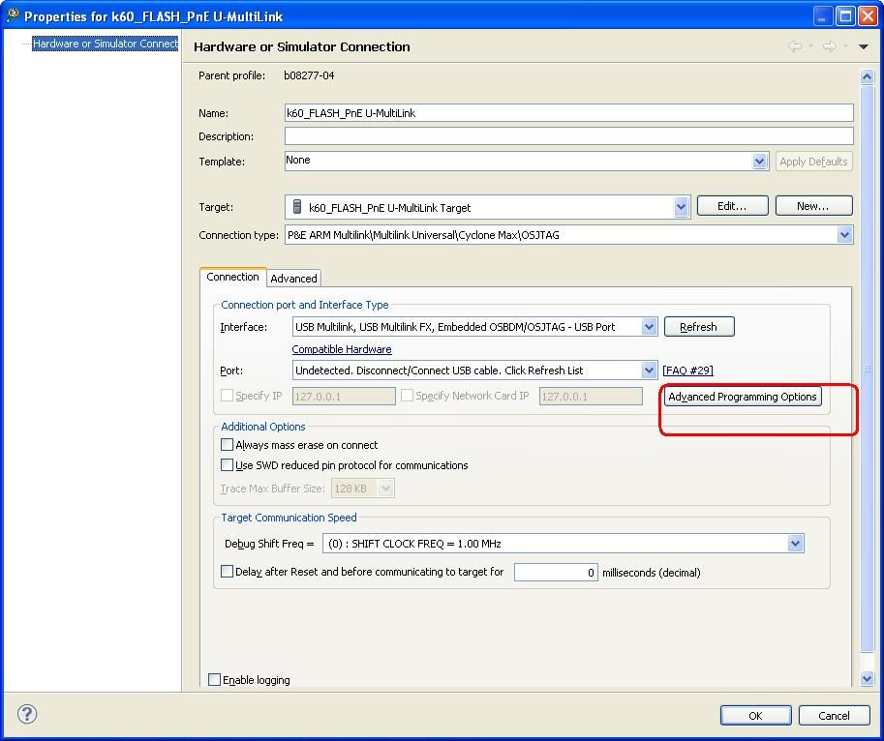Open Trace Max Buffer Size dropdown
The height and width of the screenshot is (741, 884).
pyautogui.click(x=386, y=489)
